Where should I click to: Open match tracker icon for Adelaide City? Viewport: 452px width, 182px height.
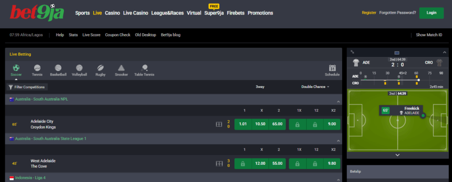coord(219,124)
